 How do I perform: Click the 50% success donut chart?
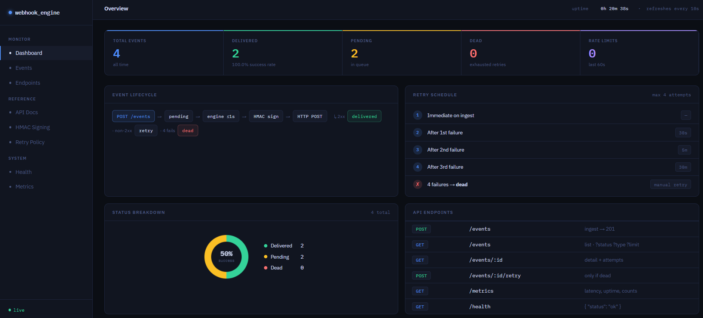click(x=227, y=257)
